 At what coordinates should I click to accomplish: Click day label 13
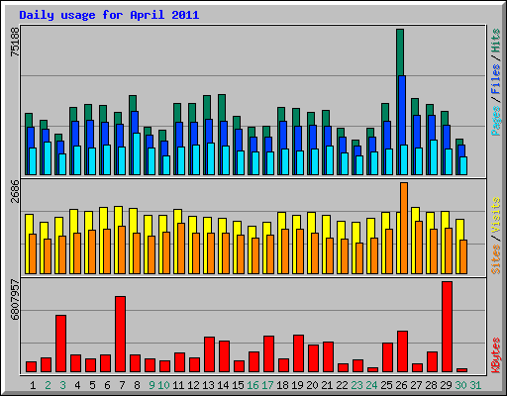(x=208, y=385)
